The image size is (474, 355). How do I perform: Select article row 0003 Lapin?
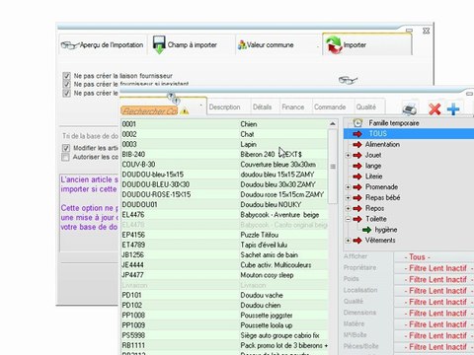click(224, 144)
